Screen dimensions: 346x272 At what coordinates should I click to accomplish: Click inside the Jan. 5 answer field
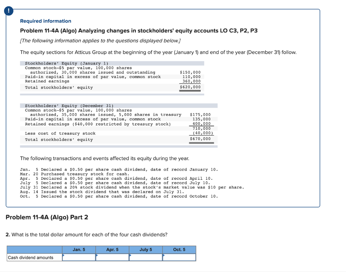coord(79,257)
